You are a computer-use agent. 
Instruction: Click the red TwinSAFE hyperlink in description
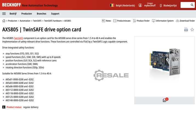[x=18, y=38]
